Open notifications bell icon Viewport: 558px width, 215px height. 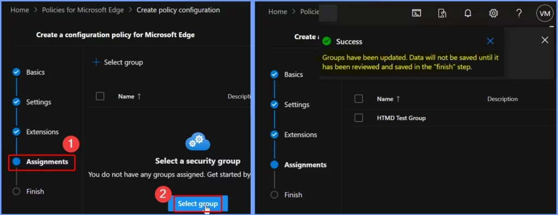click(x=468, y=13)
